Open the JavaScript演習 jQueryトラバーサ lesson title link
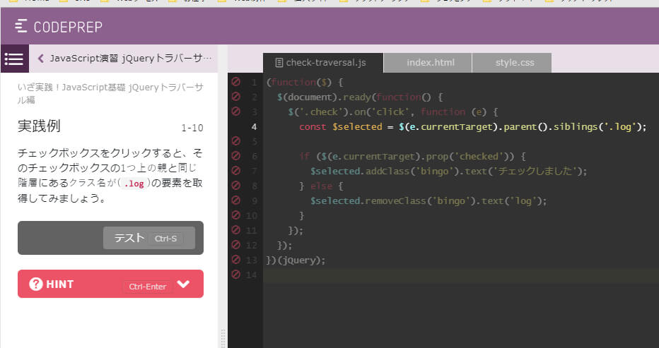Image resolution: width=659 pixels, height=348 pixels. point(130,59)
